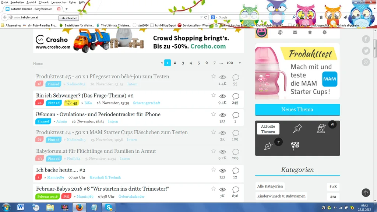Open the URL bar history dropdown arrow
This screenshot has width=377, height=212.
point(201,17)
